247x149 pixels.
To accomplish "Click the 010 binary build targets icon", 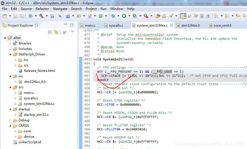I will click(52, 16).
